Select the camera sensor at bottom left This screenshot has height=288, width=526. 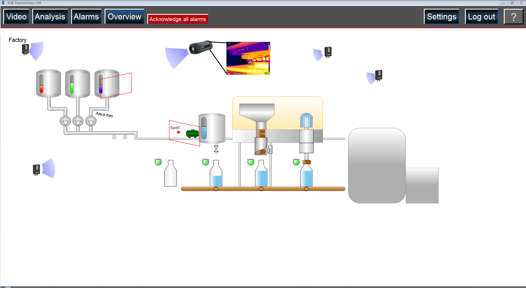click(36, 168)
